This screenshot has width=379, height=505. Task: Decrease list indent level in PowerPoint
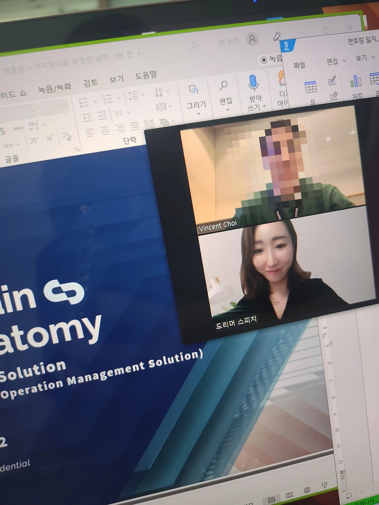point(87,118)
